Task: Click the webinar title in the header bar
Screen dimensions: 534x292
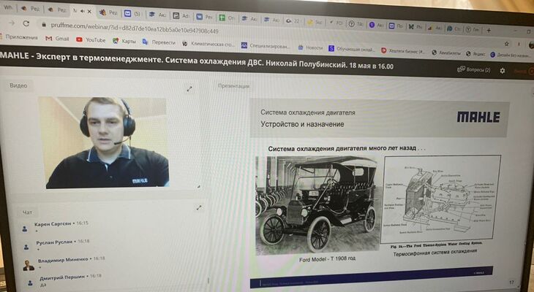Action: [197, 61]
